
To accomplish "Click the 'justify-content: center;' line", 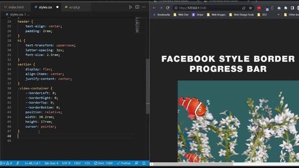I will tap(49, 79).
